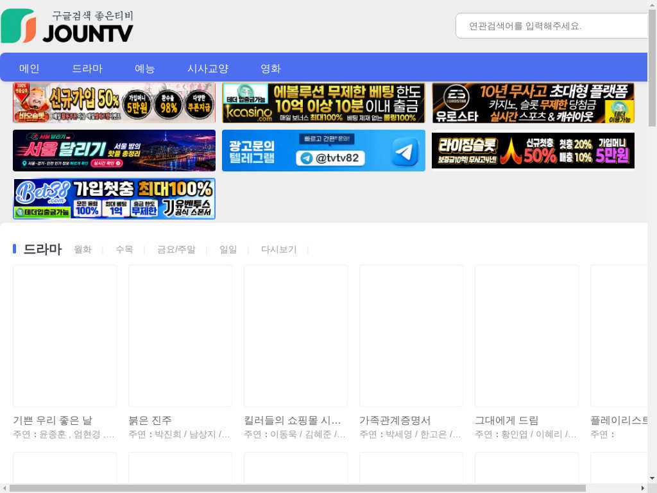Click cast text 주연 : 이동욱 / 김혜준
Image resolution: width=657 pixels, height=493 pixels.
(294, 435)
